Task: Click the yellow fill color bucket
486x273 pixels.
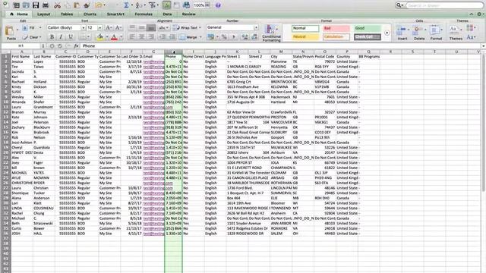Action: [x=100, y=37]
